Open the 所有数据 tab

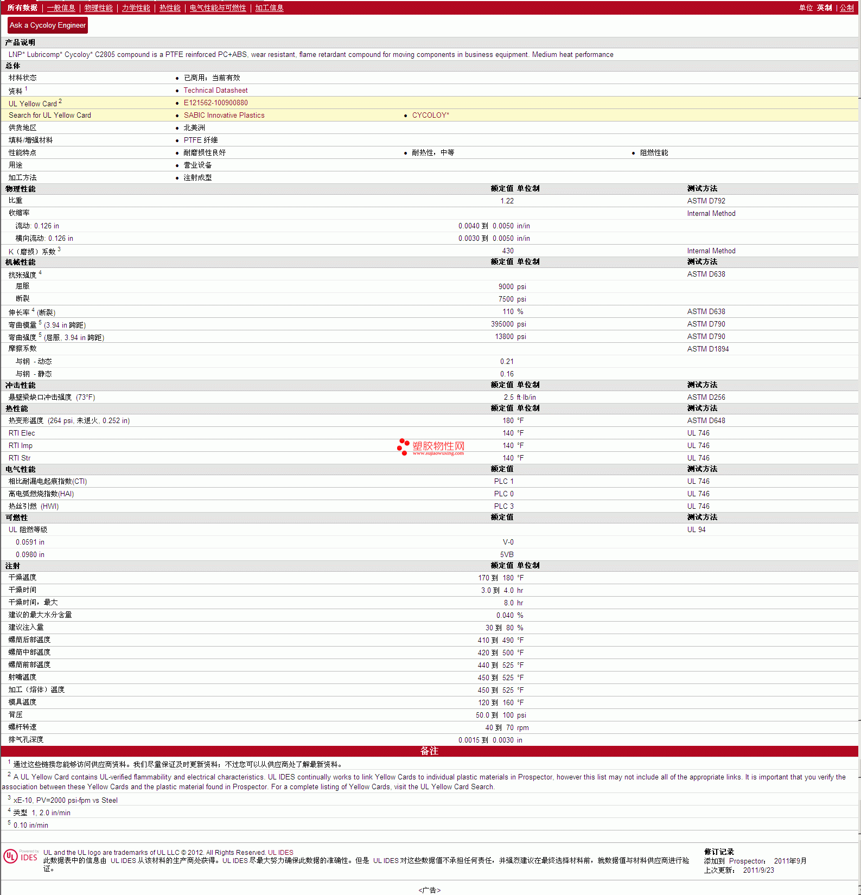pyautogui.click(x=22, y=8)
